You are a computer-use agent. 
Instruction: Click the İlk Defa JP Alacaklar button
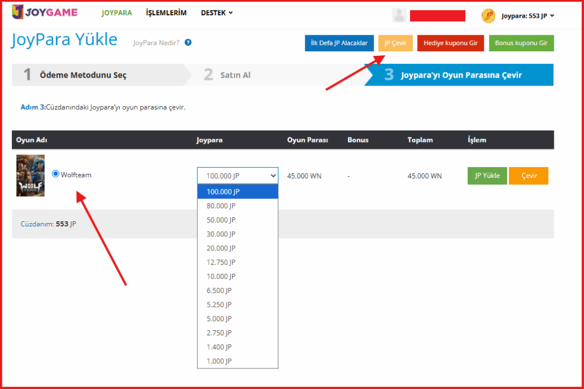tap(339, 43)
